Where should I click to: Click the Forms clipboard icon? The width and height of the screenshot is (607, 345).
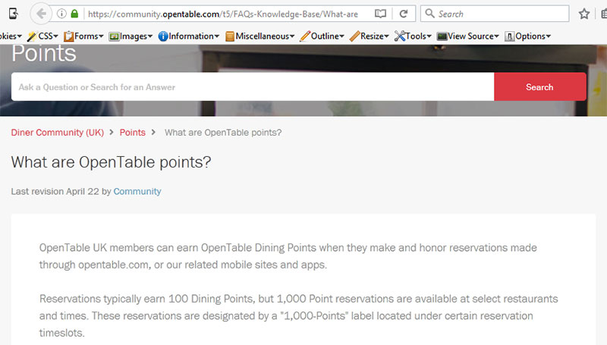[x=68, y=36]
